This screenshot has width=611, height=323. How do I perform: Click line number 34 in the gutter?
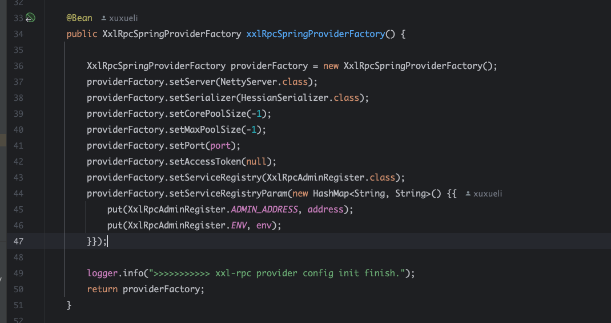coord(18,34)
